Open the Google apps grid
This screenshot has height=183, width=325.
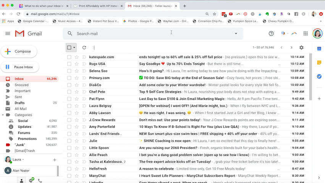(x=305, y=34)
